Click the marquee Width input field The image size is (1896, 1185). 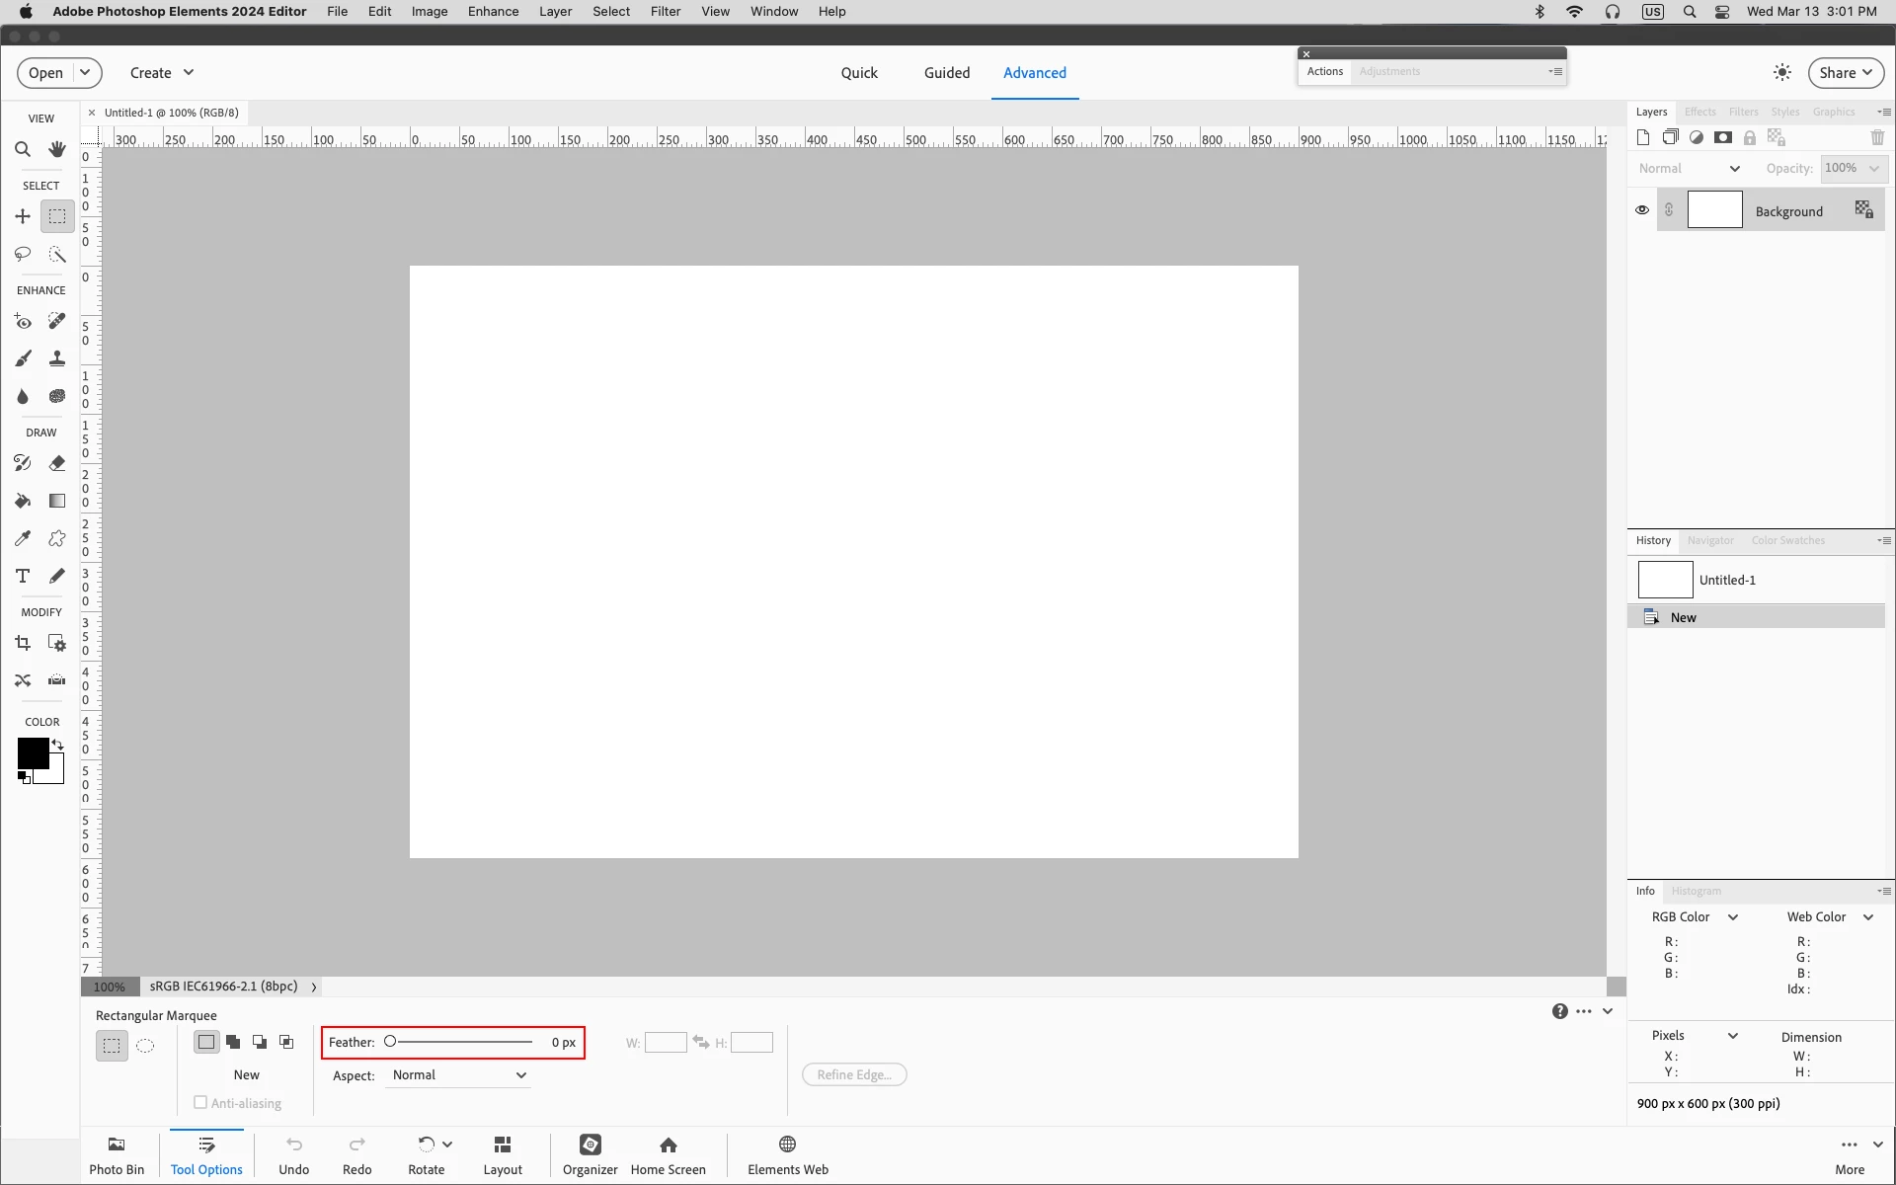point(665,1043)
